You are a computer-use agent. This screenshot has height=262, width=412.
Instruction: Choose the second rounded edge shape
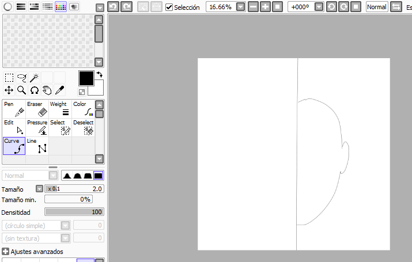tap(78, 176)
